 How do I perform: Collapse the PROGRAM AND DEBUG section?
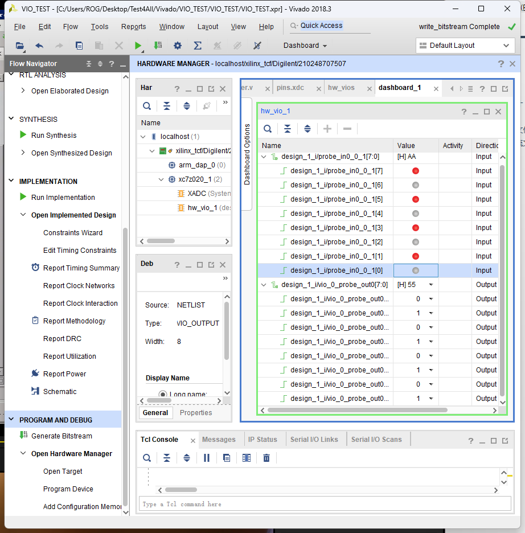(x=11, y=420)
